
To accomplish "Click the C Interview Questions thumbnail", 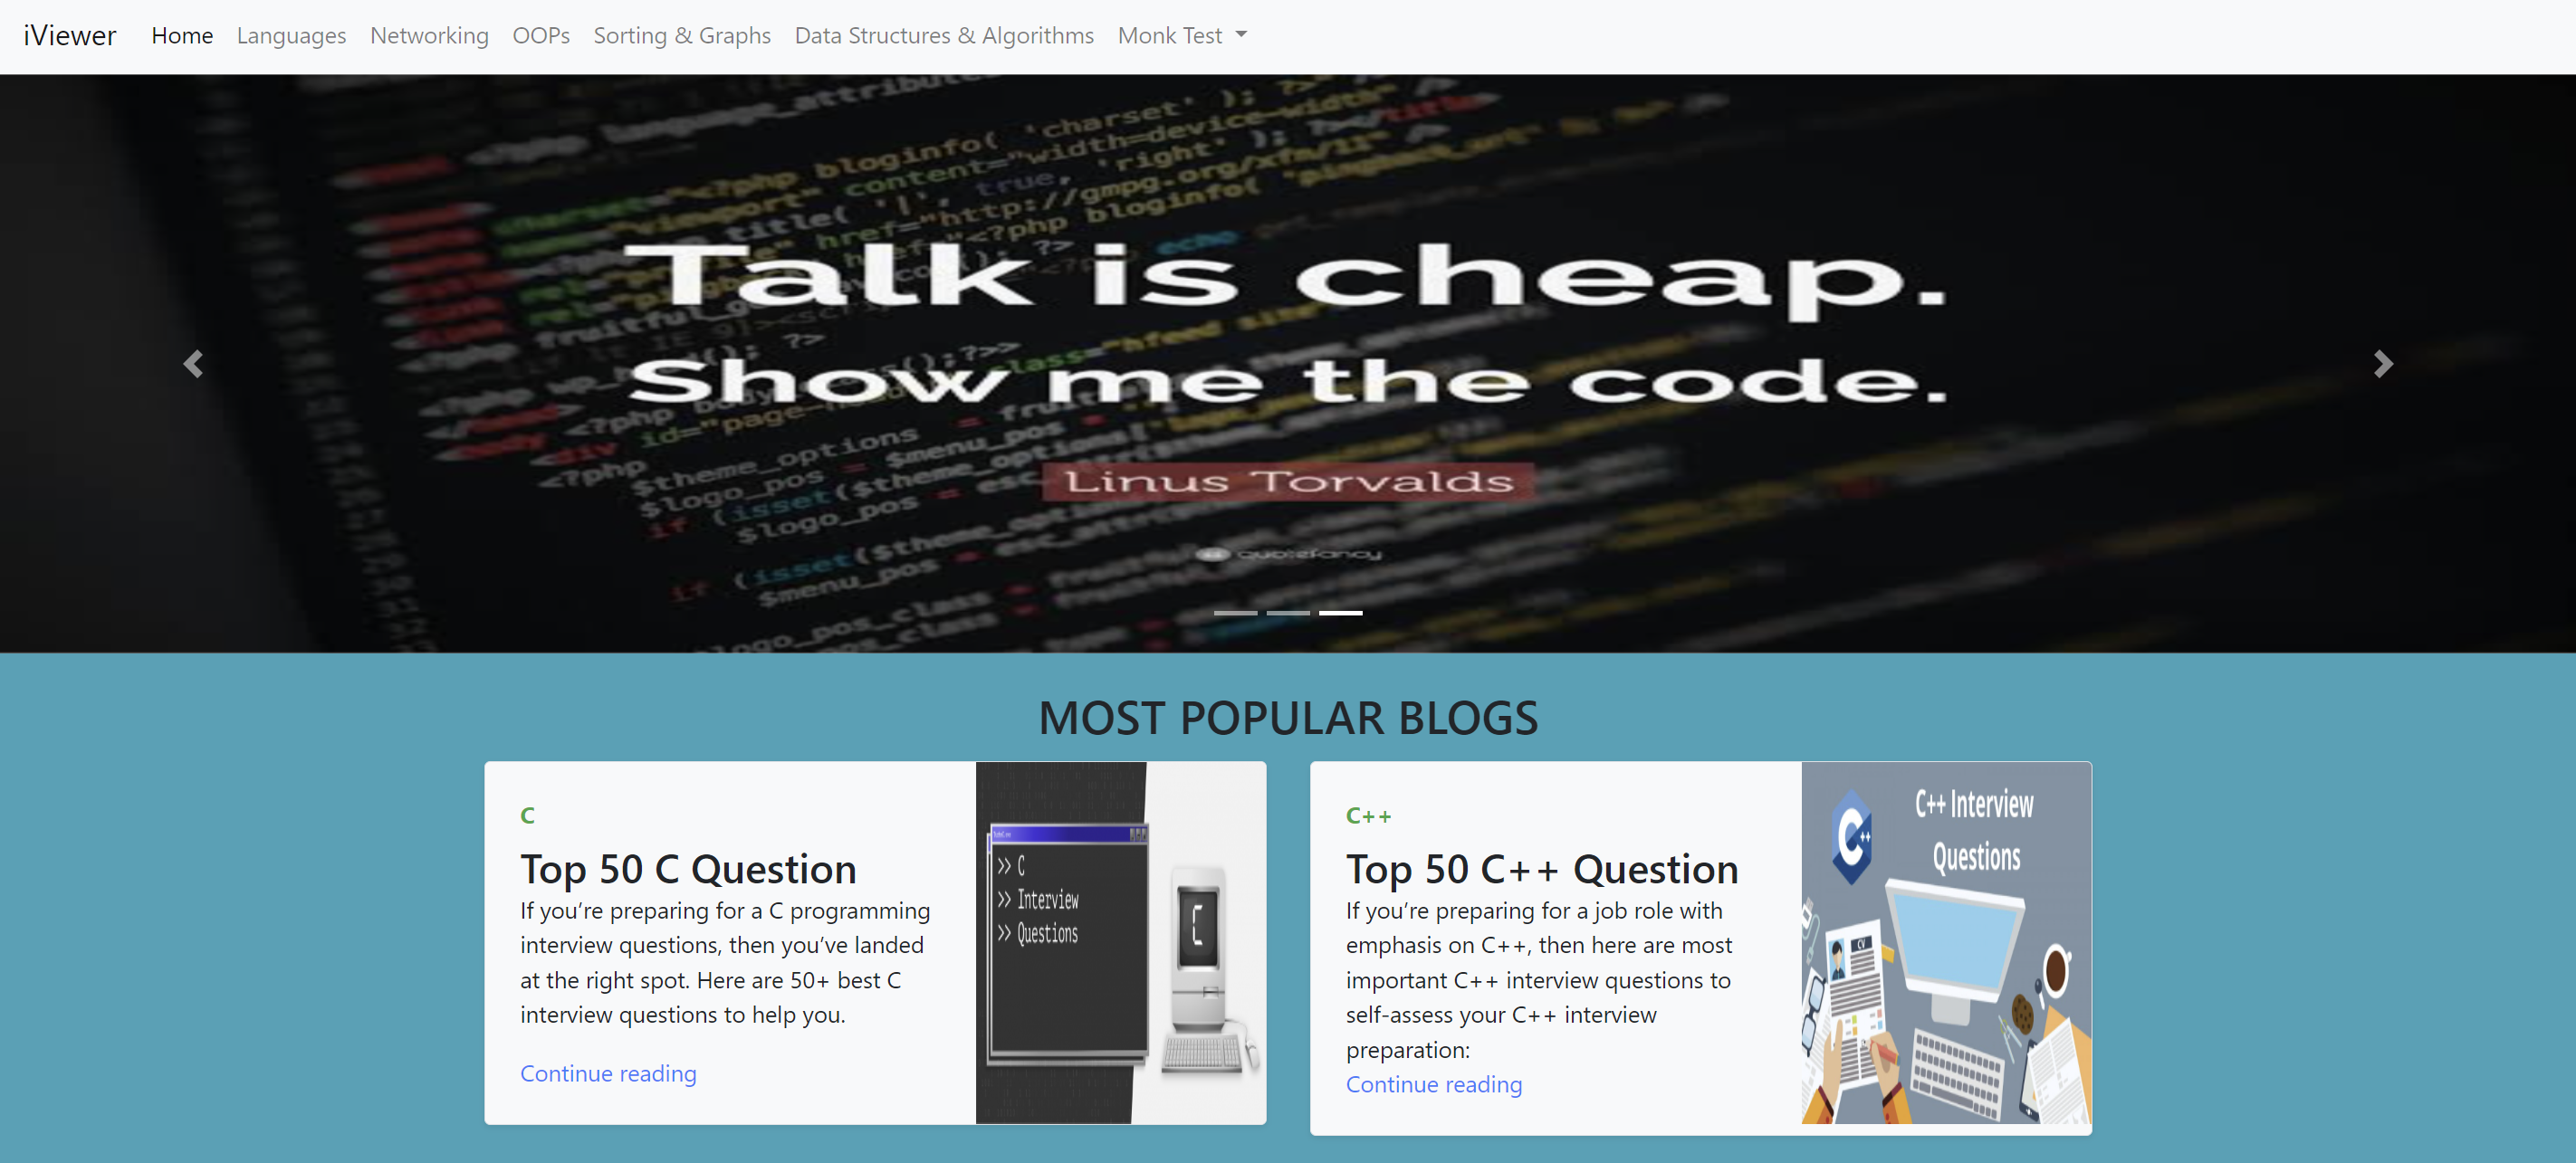I will click(x=1120, y=943).
